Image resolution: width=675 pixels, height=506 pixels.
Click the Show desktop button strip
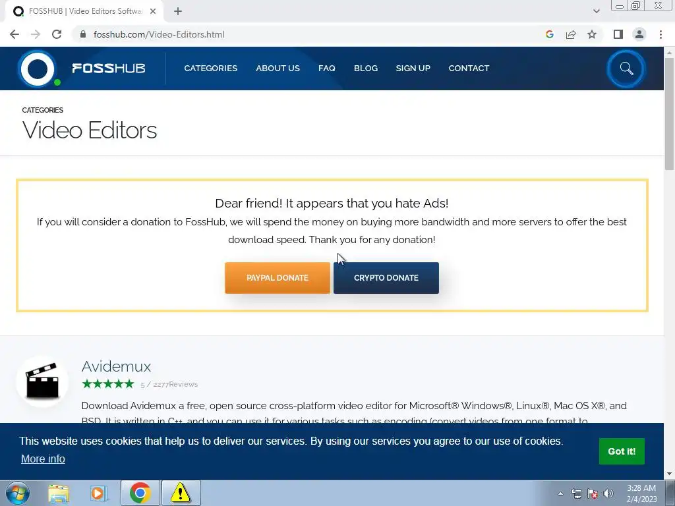pyautogui.click(x=670, y=493)
